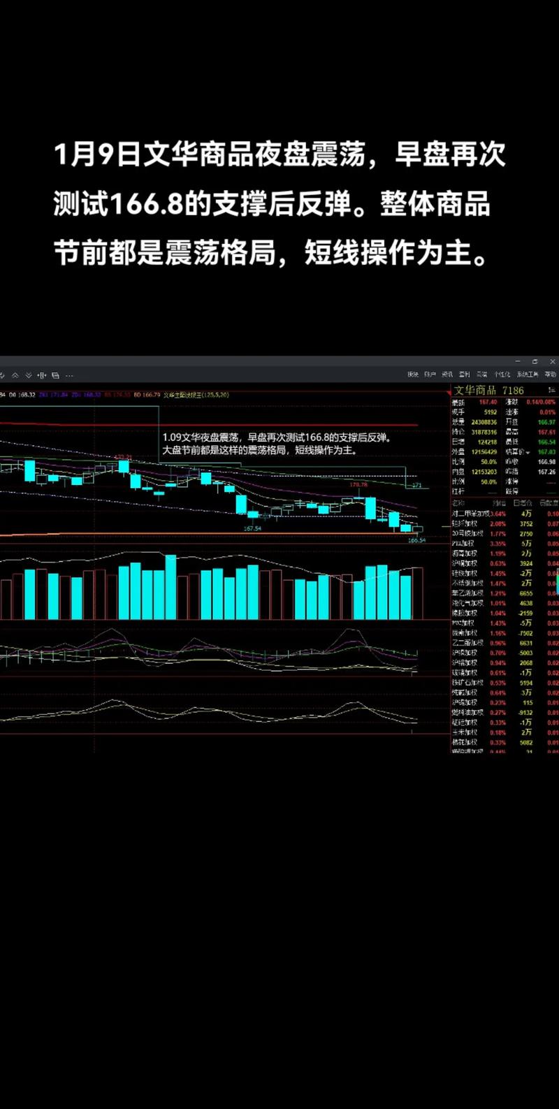Minimize the trading software window
This screenshot has width=559, height=1109.
tap(518, 362)
